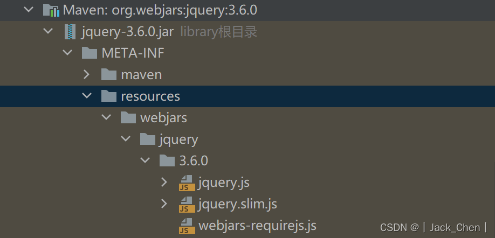Collapse the jquery folder

pyautogui.click(x=126, y=138)
